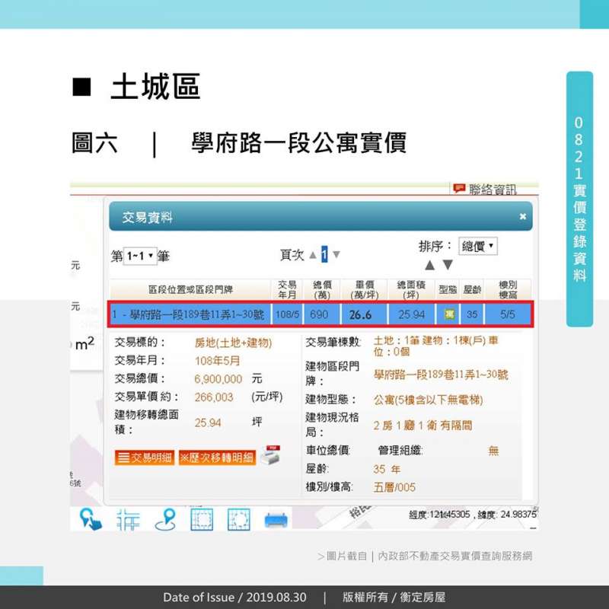Select the circle area selection tool icon
This screenshot has height=609, width=609.
[x=239, y=519]
